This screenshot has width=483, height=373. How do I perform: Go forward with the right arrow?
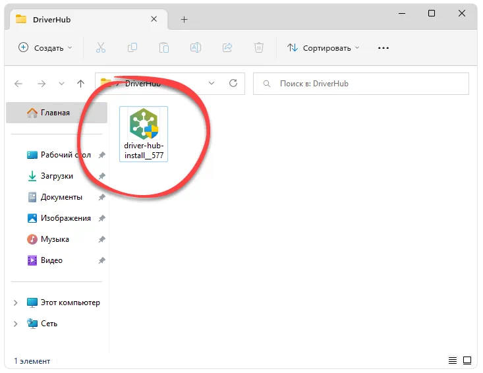42,84
